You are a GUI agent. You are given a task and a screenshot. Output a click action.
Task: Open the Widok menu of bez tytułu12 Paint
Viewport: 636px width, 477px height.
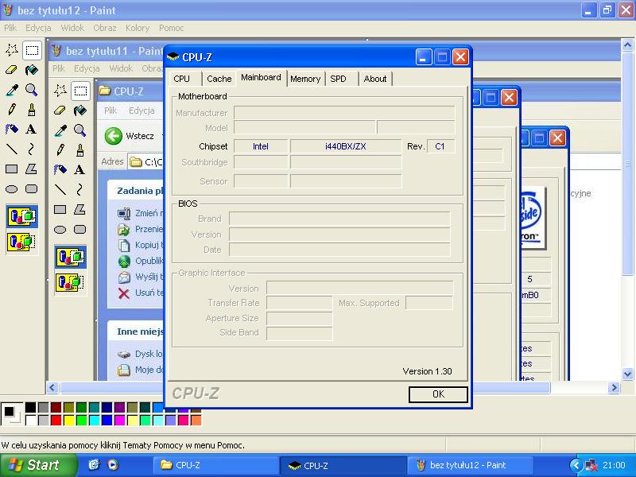pos(72,28)
